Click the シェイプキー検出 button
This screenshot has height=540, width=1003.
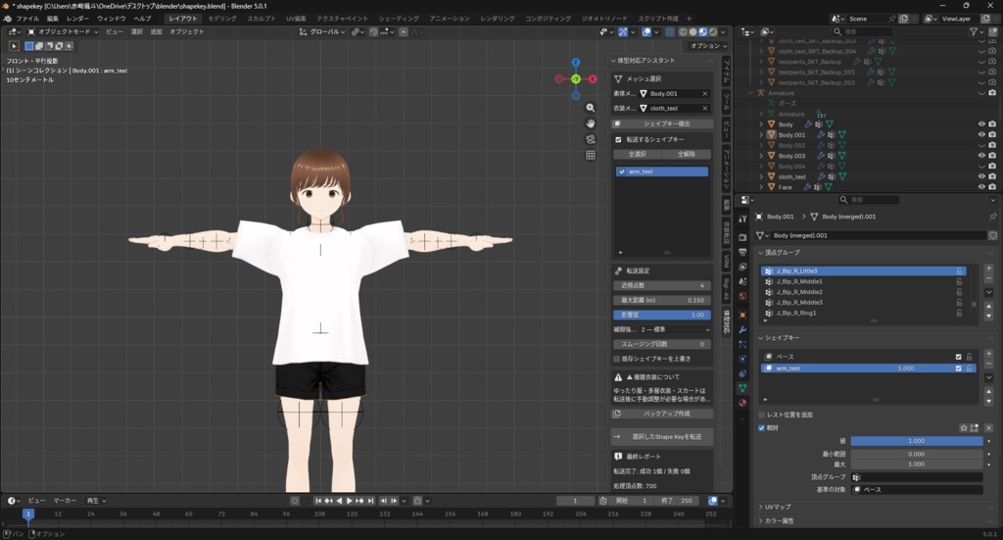662,123
